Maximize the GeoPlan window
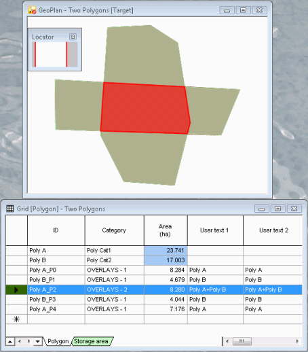This screenshot has height=352, width=308. tap(244, 10)
